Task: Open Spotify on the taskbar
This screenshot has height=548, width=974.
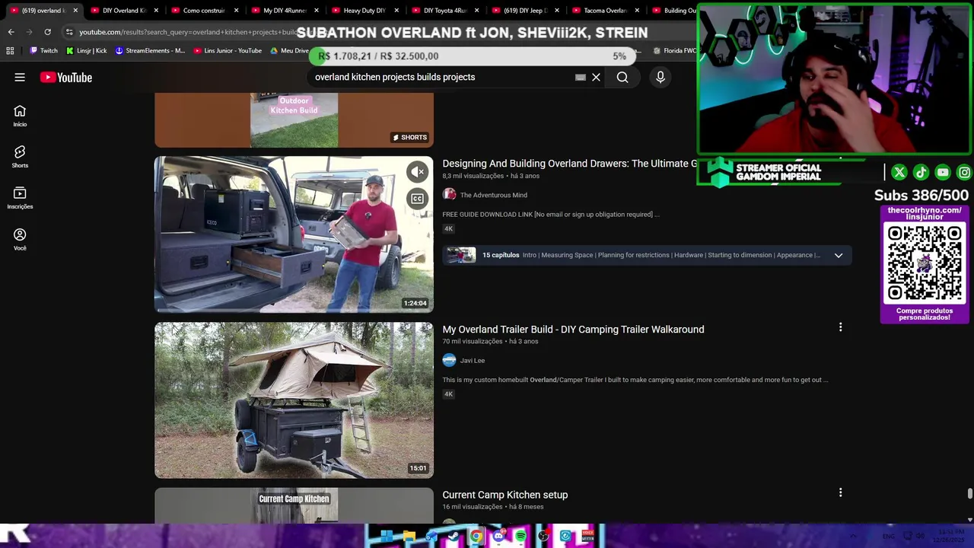Action: tap(520, 536)
